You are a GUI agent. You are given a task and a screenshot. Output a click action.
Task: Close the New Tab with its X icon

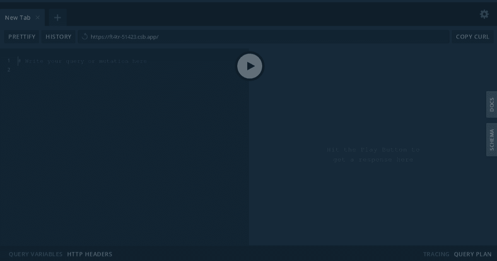pyautogui.click(x=37, y=18)
